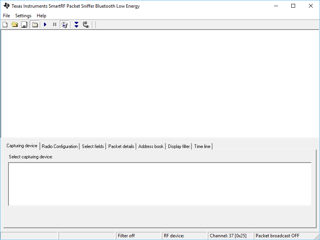Switch to the Display filter tab
The width and height of the screenshot is (320, 240).
[179, 146]
